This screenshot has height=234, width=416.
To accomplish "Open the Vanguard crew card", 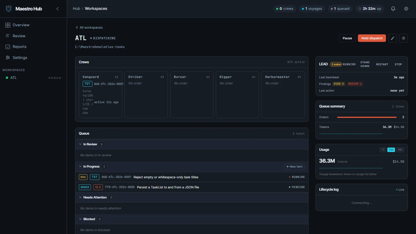I will pos(101,95).
